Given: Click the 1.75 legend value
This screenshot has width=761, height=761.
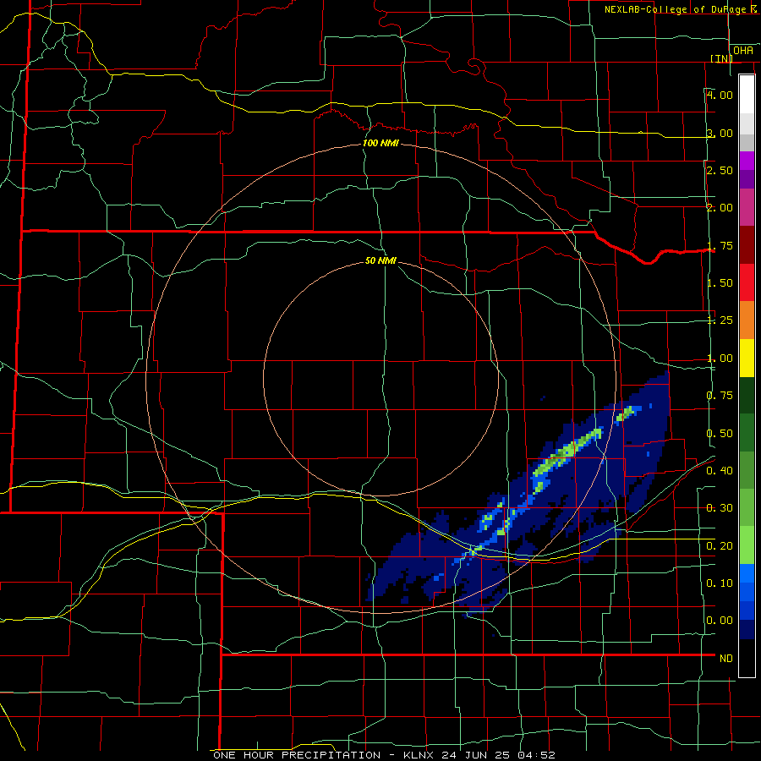Looking at the screenshot, I should pos(720,245).
